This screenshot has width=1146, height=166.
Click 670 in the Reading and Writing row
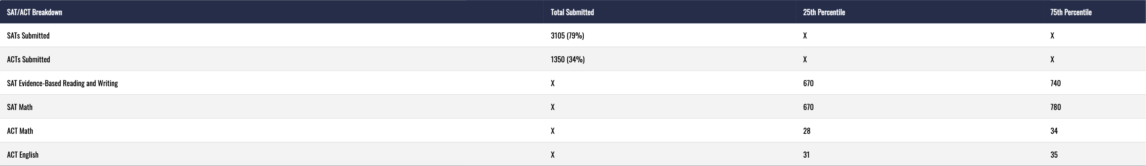coord(808,83)
